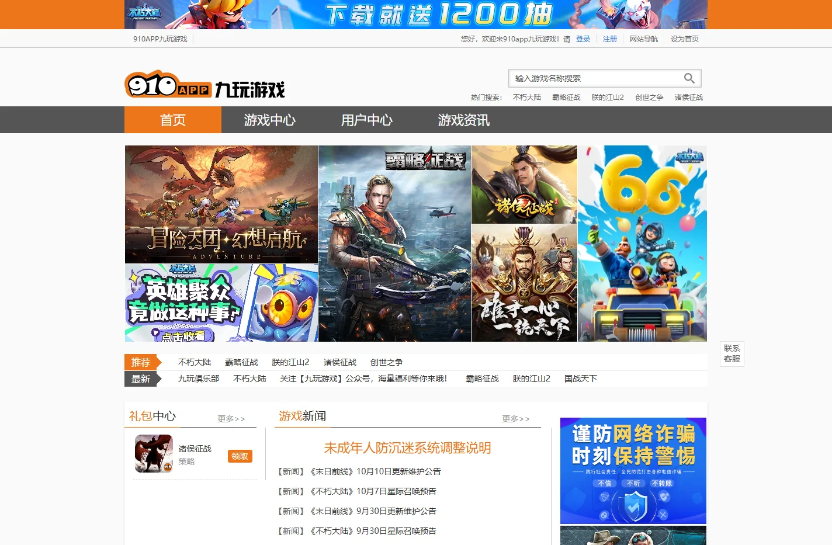The image size is (832, 545).
Task: Claim the 诸侯征战 gift with 领取
Action: pyautogui.click(x=240, y=456)
